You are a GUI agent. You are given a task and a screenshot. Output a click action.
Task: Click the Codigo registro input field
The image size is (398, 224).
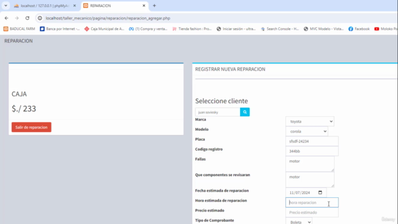tap(312, 151)
